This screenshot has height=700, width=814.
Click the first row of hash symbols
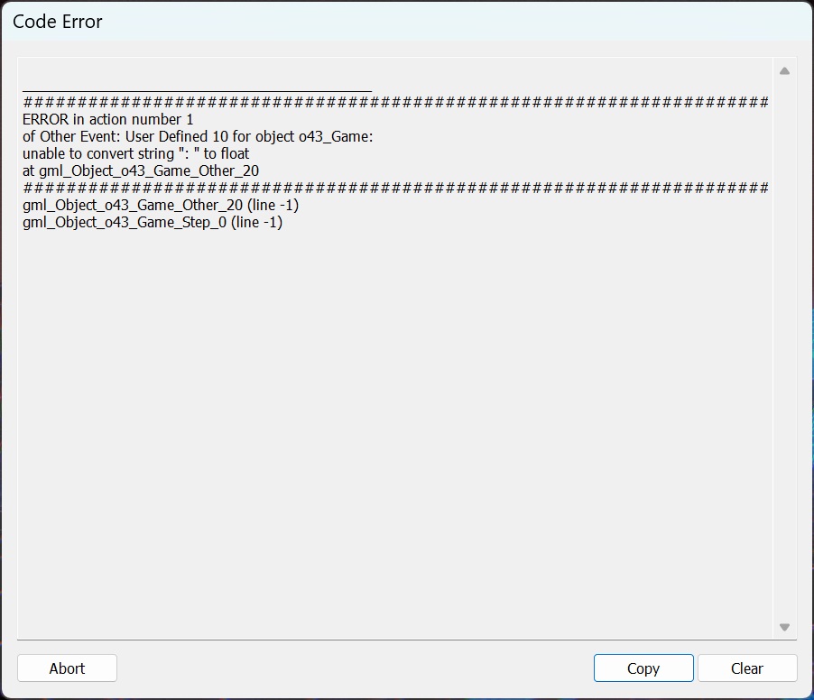point(395,102)
